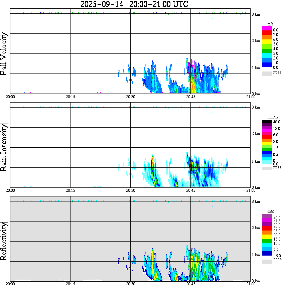Click 20:00 tick under Fall Velocity panel
Image resolution: width=284 pixels, height=290 pixels.
click(10, 97)
